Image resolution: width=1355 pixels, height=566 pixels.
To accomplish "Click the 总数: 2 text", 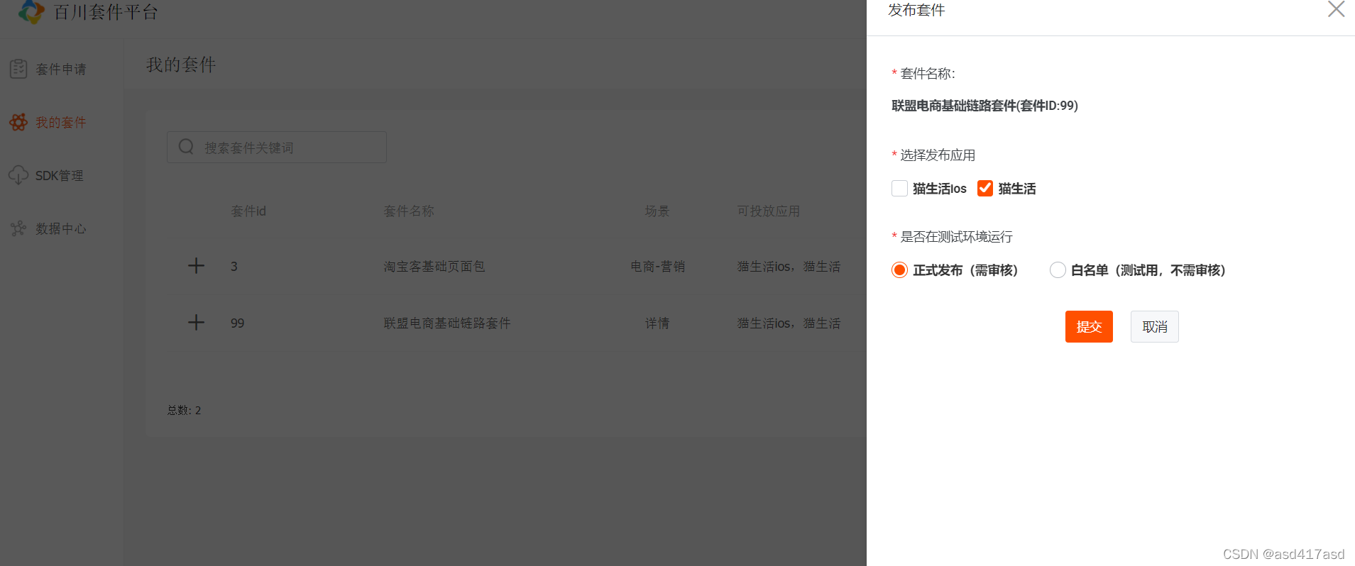I will (185, 410).
